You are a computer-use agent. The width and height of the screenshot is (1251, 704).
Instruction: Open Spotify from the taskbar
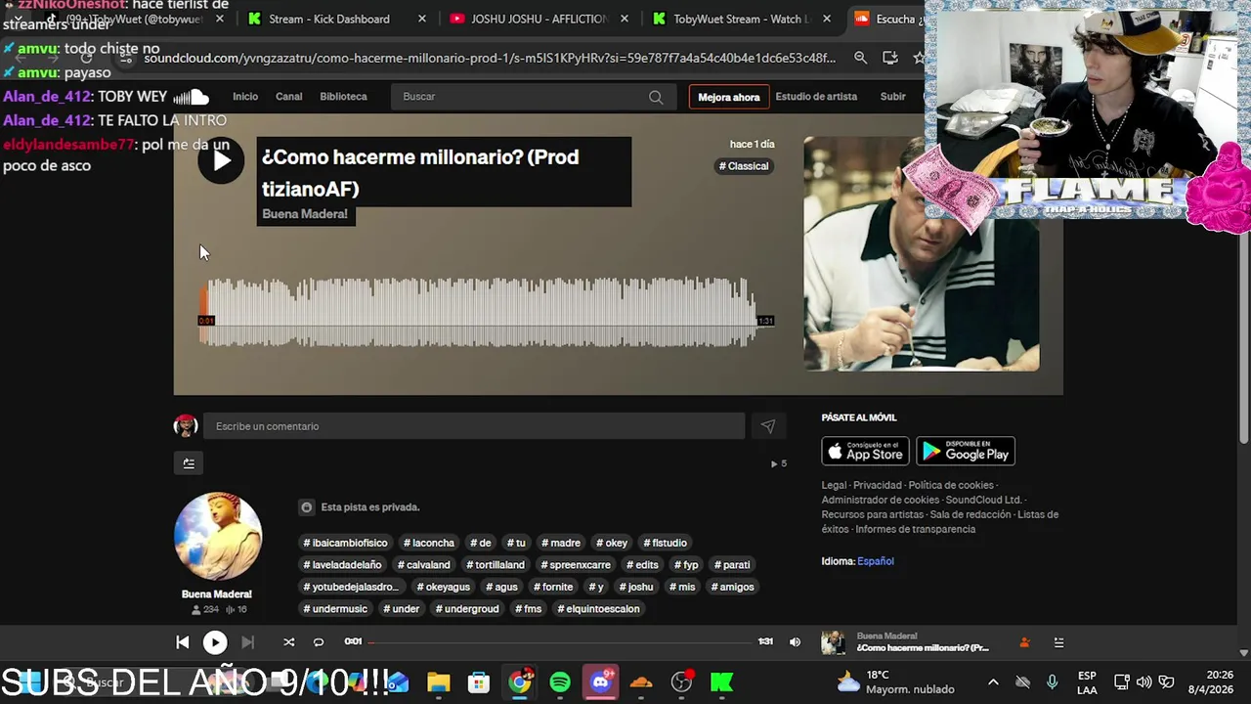560,682
